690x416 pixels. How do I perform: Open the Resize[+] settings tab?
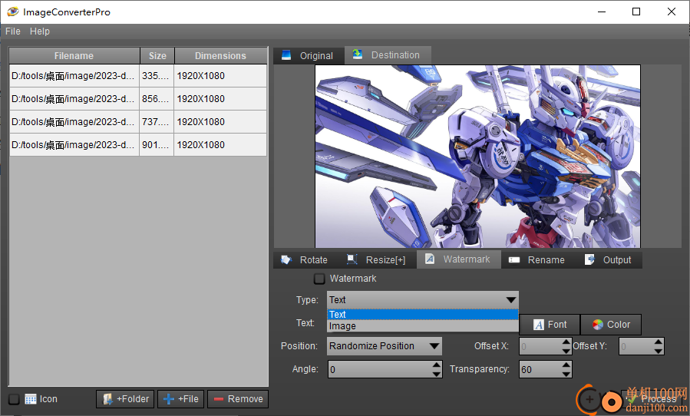376,259
